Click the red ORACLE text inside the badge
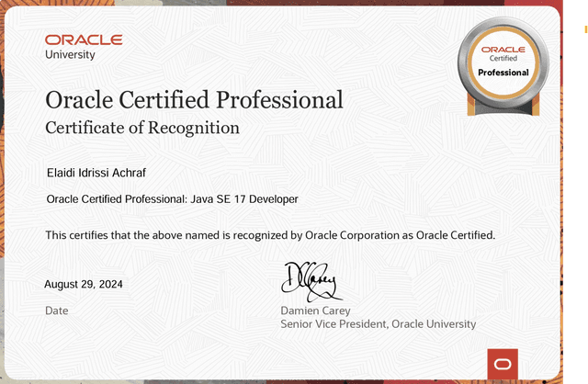The width and height of the screenshot is (588, 384). tap(503, 48)
